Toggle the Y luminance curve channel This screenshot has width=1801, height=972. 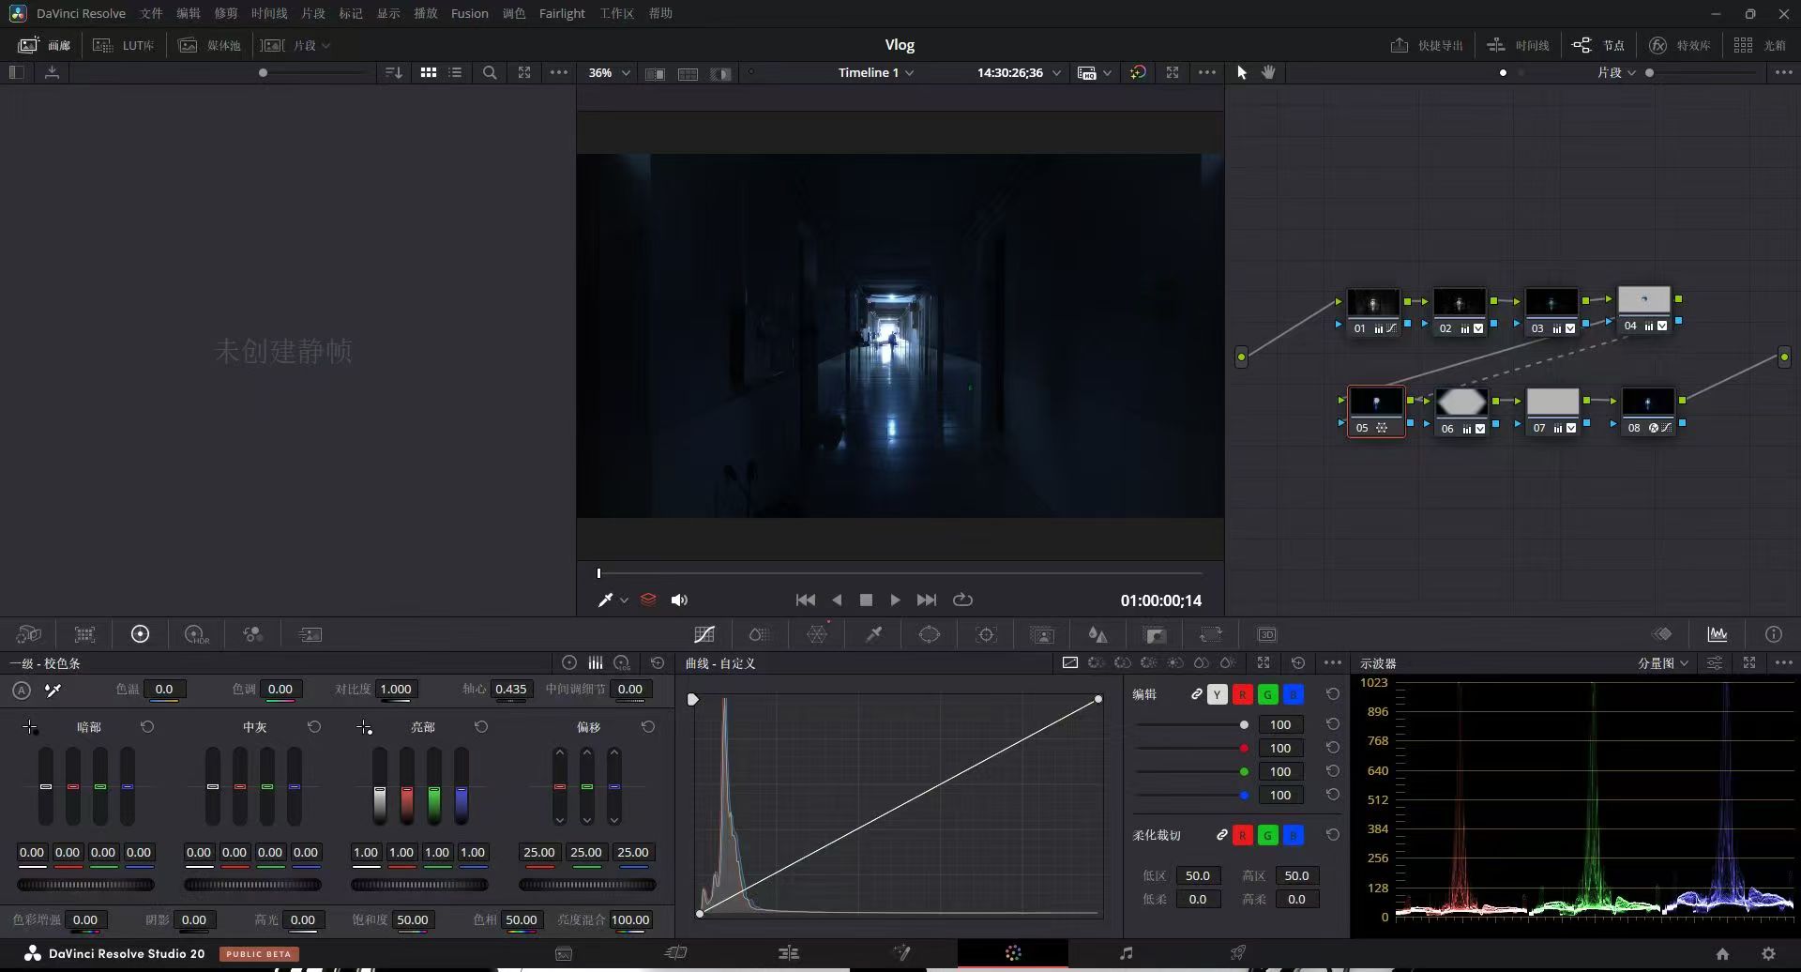[x=1217, y=694]
